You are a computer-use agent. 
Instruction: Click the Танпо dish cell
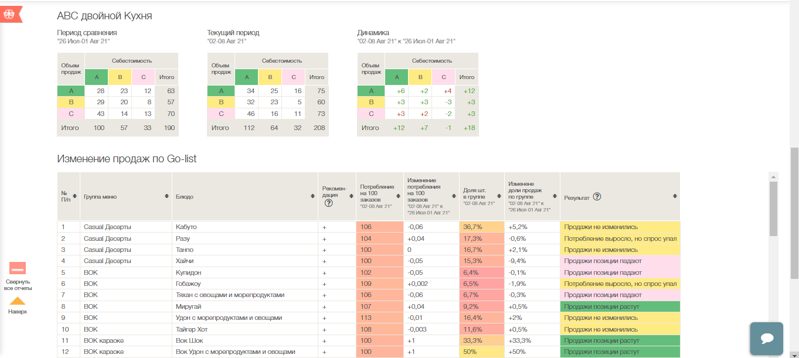pyautogui.click(x=245, y=250)
